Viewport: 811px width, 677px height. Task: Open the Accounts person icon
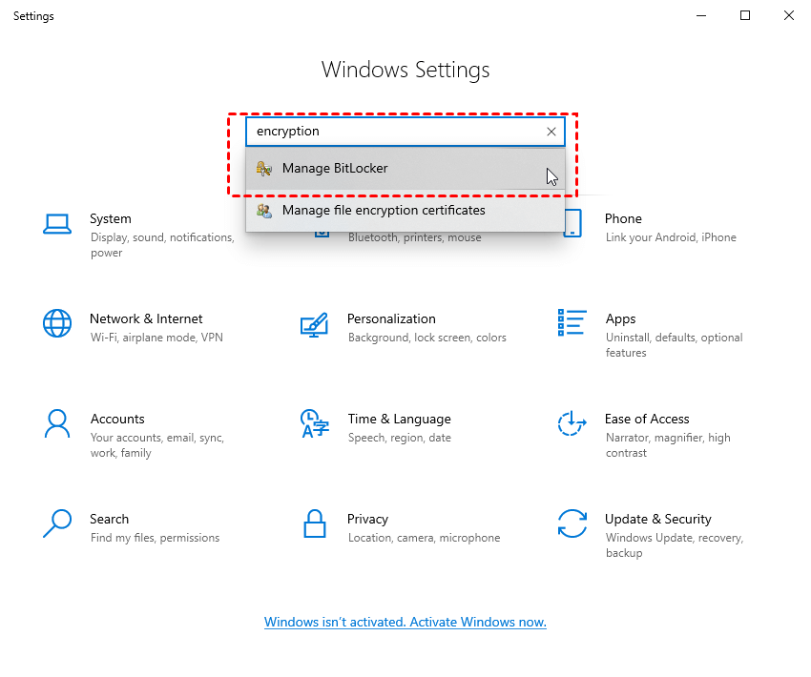pos(57,423)
